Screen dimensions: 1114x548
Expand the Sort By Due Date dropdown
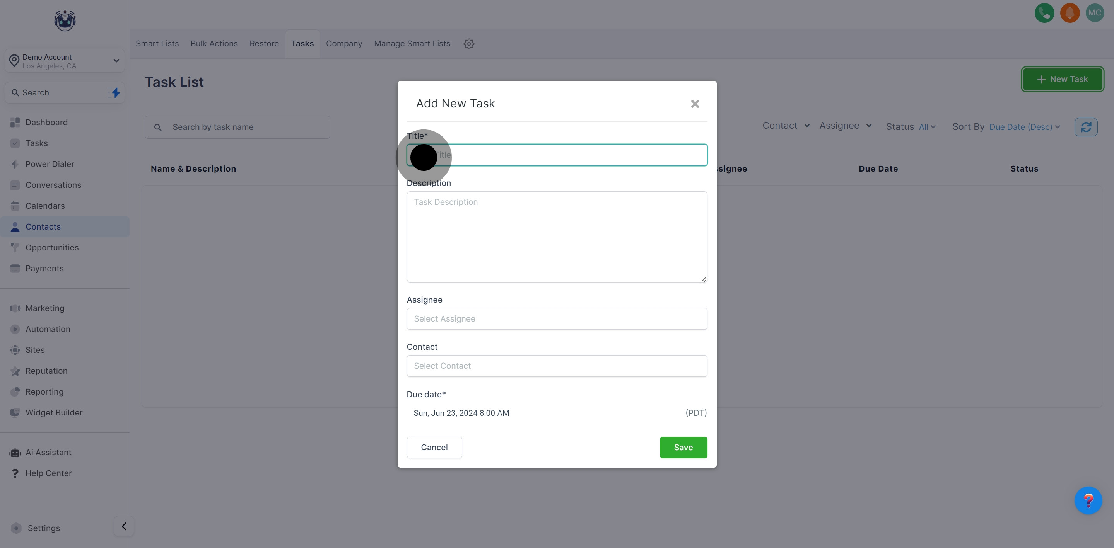point(1024,127)
